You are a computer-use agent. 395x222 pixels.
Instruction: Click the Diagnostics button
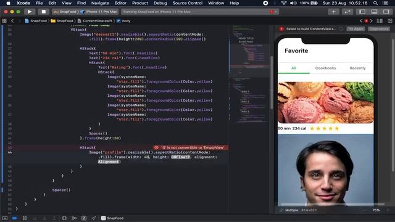pyautogui.click(x=378, y=29)
